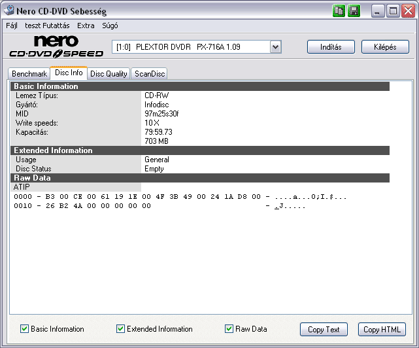419x348 pixels.
Task: Click the CD-RW disc type value
Action: [x=157, y=96]
